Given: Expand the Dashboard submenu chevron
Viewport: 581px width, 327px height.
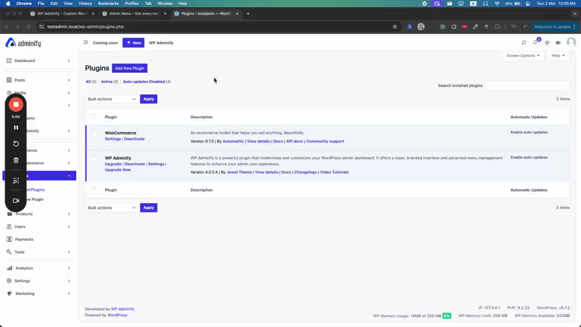Looking at the screenshot, I should coord(69,60).
